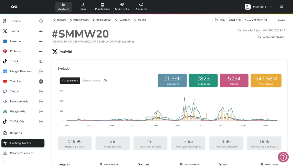Jump to IMAGES section link
The height and width of the screenshot is (166, 293).
pos(140,20)
